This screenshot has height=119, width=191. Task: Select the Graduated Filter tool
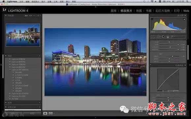point(168,37)
